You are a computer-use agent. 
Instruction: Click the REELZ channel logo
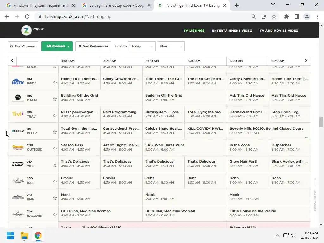coord(18,131)
